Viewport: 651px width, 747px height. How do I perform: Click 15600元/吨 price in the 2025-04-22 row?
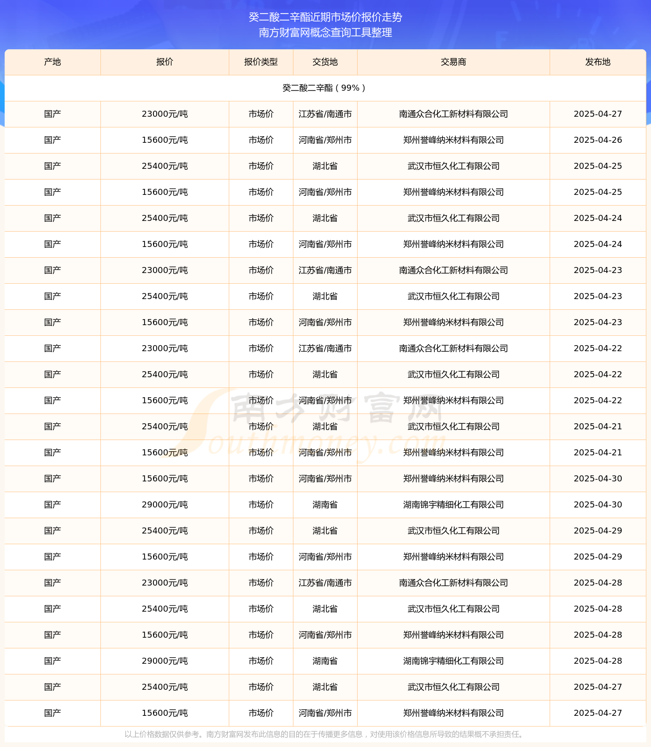pos(165,400)
